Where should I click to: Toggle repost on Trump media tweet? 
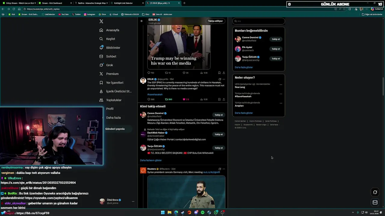(x=168, y=73)
